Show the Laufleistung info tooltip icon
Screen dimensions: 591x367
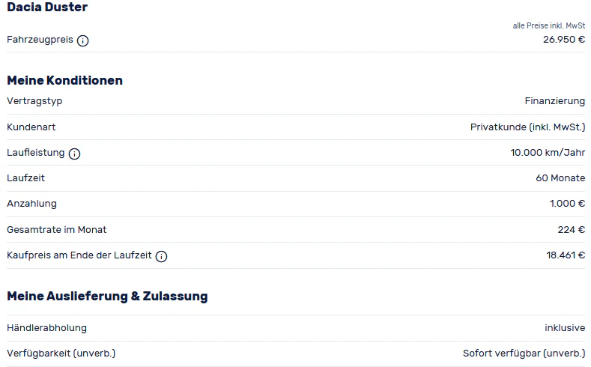(74, 154)
